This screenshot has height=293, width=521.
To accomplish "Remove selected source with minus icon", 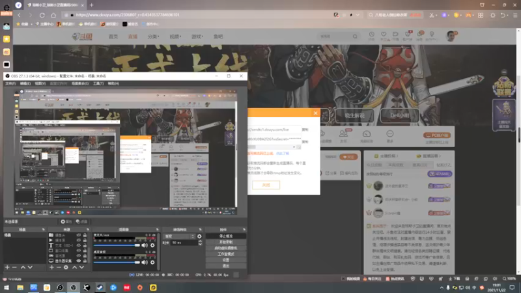I will point(59,267).
